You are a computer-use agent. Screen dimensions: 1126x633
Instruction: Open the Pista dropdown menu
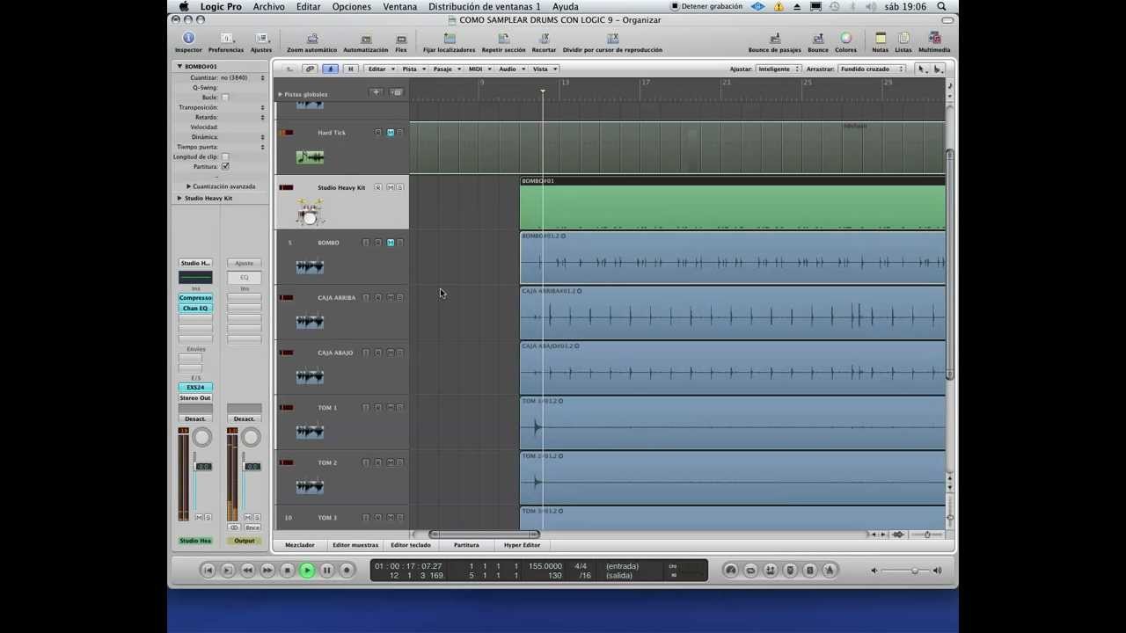[x=413, y=69]
